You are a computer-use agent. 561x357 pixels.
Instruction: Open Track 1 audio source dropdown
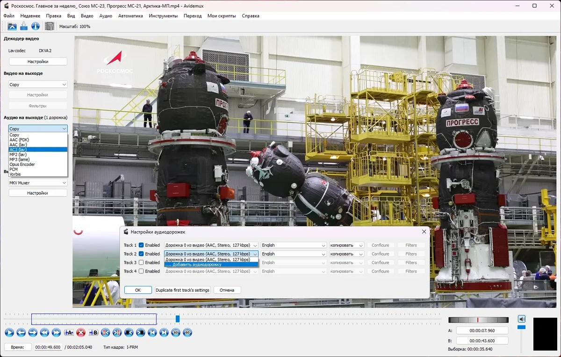pyautogui.click(x=211, y=245)
